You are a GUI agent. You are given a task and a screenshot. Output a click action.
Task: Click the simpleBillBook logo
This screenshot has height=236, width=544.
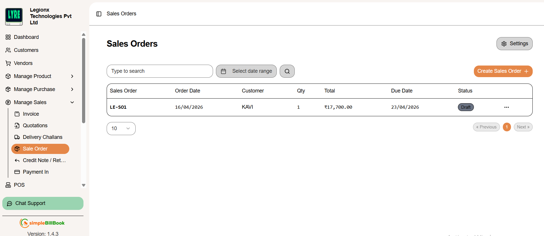[42, 223]
